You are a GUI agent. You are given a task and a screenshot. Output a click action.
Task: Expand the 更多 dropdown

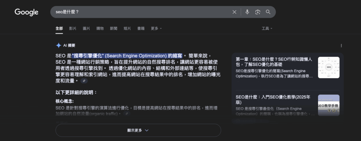pyautogui.click(x=156, y=28)
